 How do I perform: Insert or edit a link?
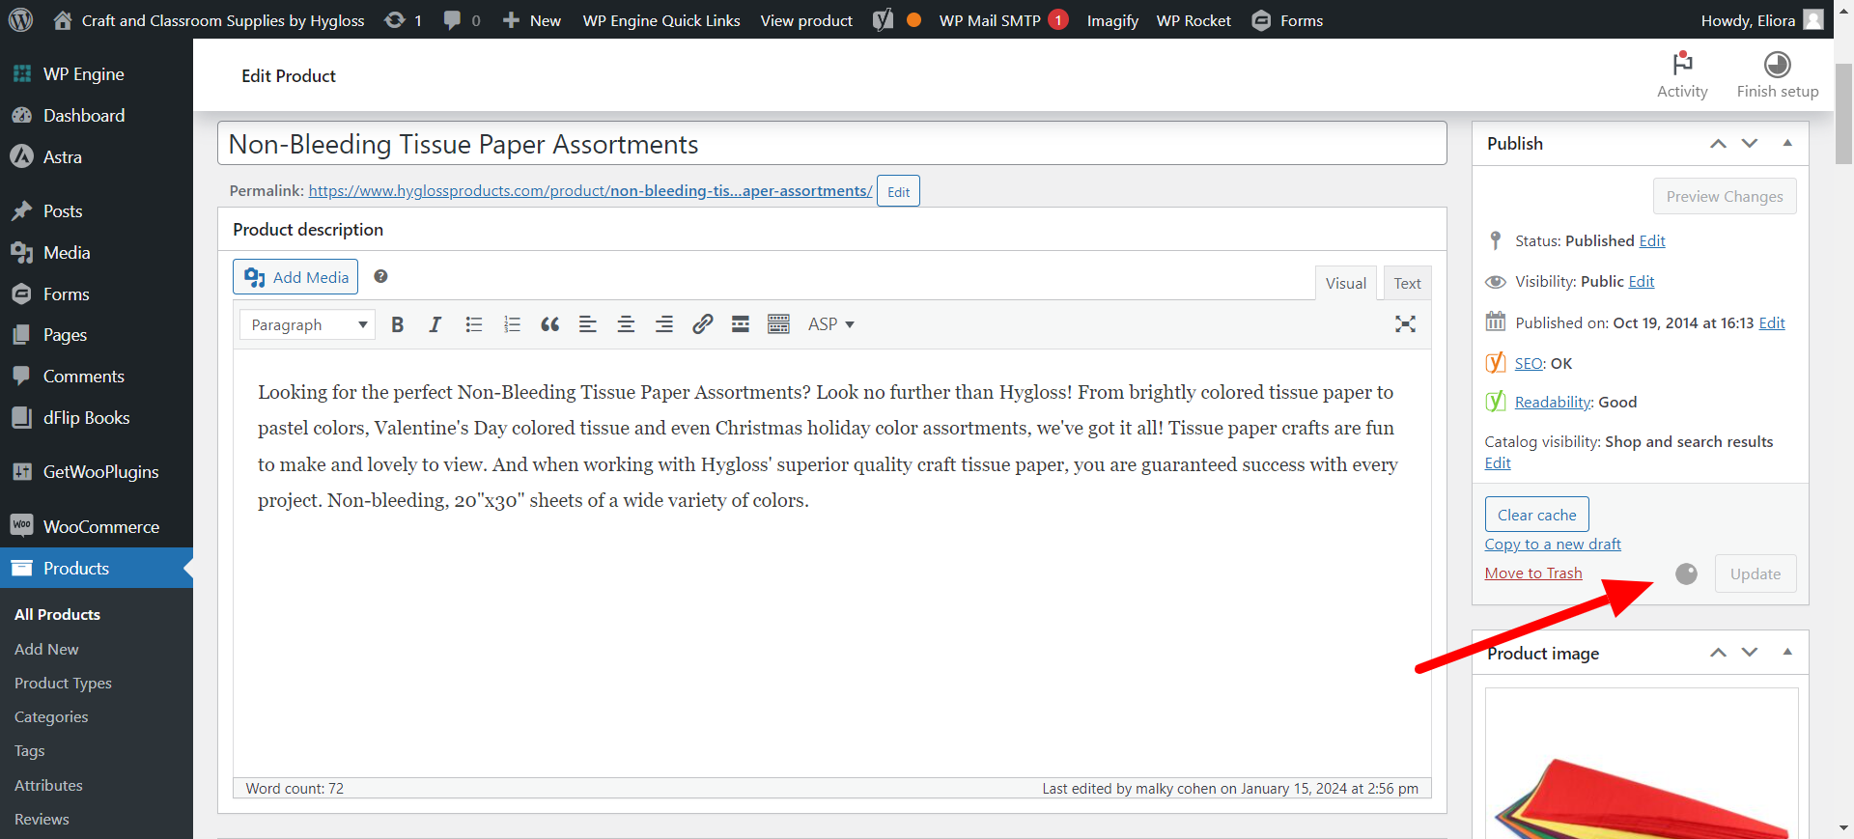click(702, 324)
